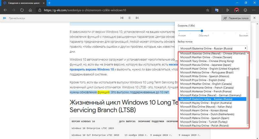This screenshot has height=139, width=259.
Task: Click Windows 10 Enterprise LTSC 2019 table row
Action: (x=93, y=128)
